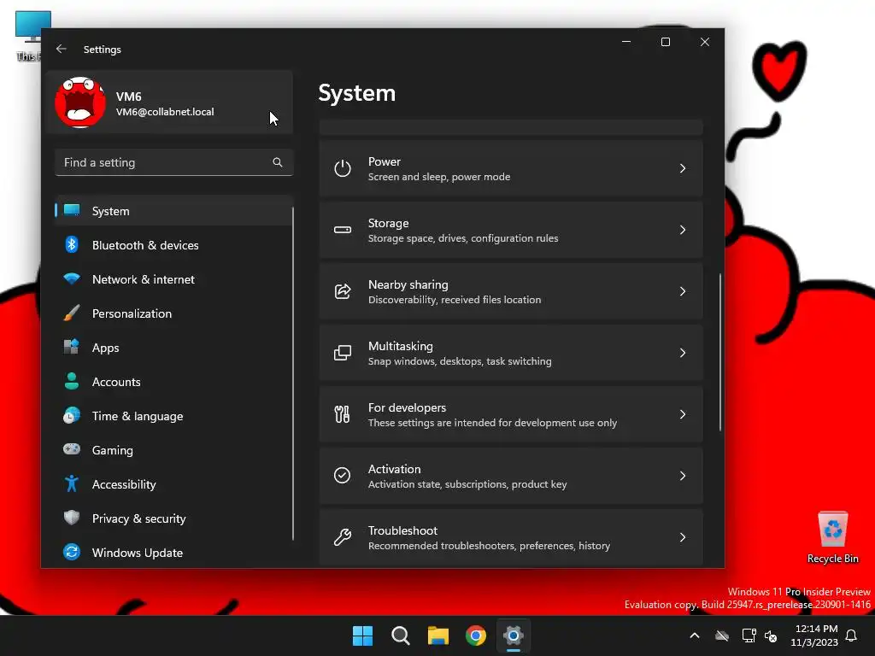This screenshot has width=875, height=656.
Task: Click the Privacy & security shield icon
Action: tap(72, 518)
